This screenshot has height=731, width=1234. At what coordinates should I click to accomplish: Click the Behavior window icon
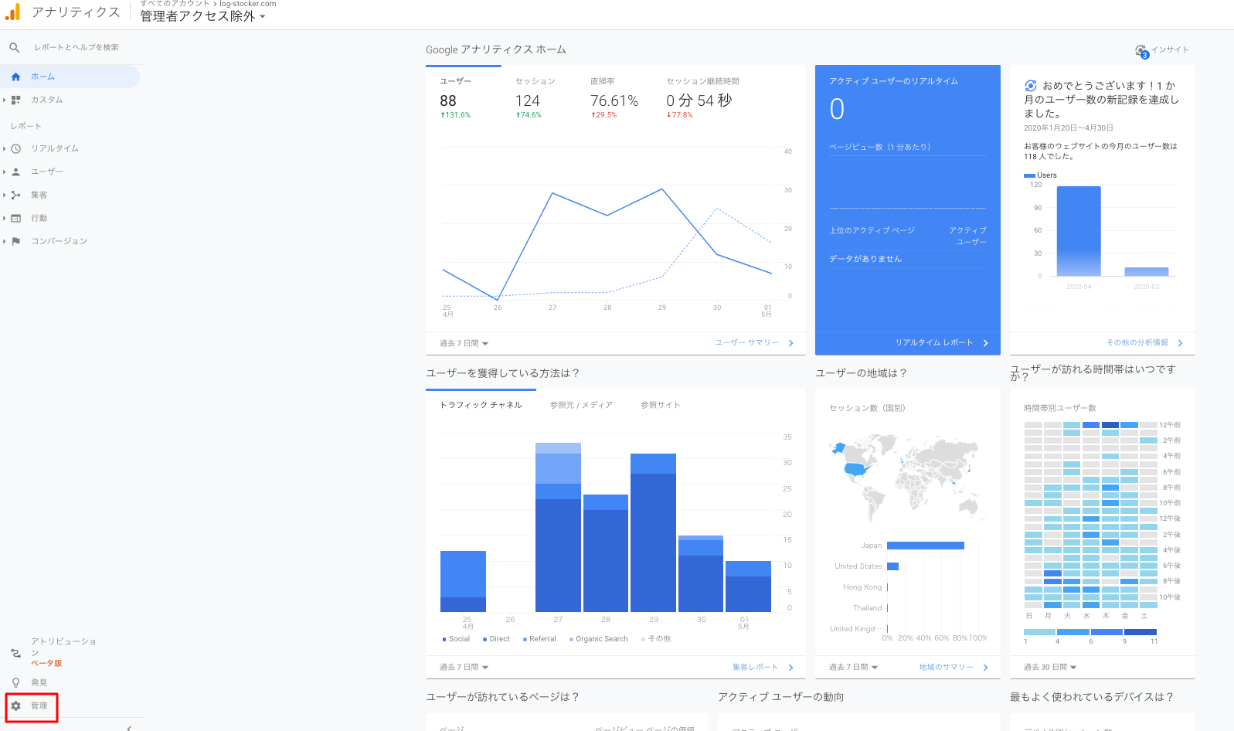[15, 218]
